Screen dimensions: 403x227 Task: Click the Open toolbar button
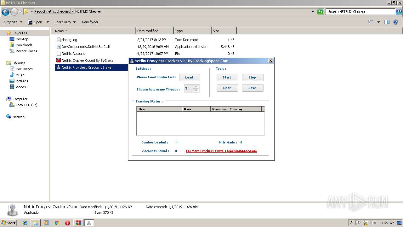click(36, 22)
